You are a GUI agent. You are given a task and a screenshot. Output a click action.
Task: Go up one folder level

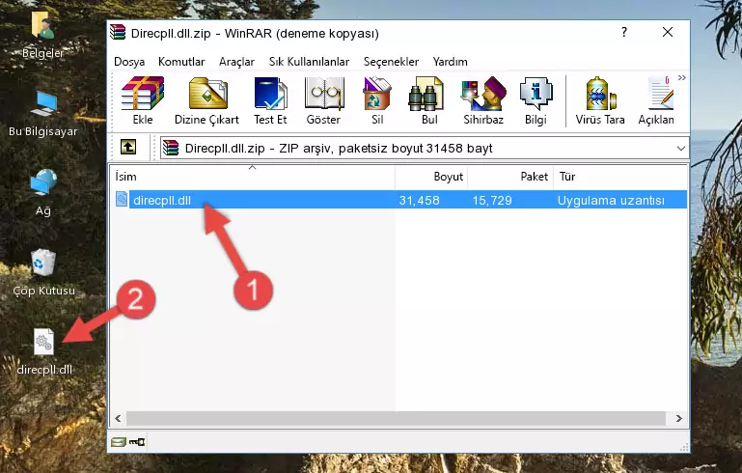tap(128, 148)
